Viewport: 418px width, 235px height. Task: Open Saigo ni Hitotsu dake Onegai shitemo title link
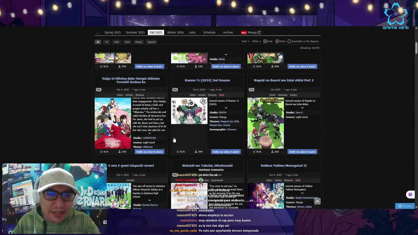[x=131, y=80]
